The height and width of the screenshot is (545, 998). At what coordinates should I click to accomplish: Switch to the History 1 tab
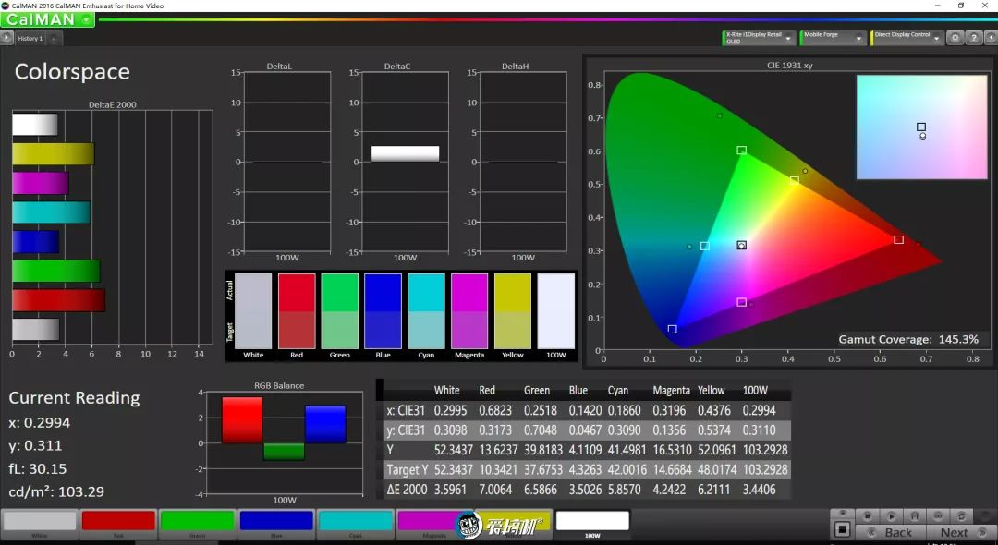30,38
